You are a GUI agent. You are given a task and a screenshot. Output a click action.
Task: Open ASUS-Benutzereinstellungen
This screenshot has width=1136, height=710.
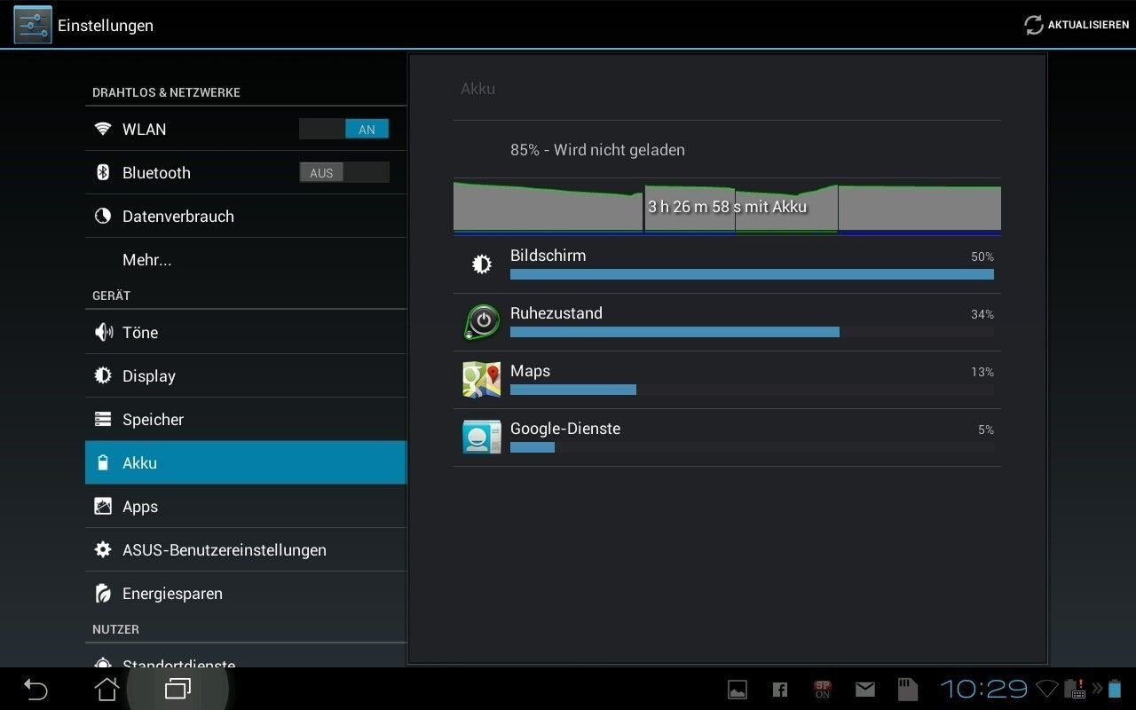(246, 550)
